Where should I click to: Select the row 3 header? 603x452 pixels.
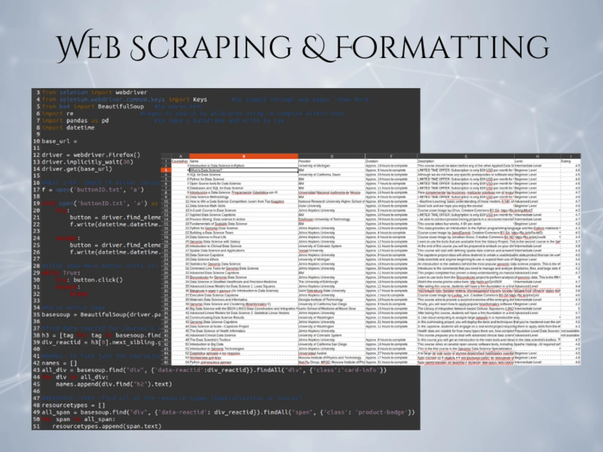(163, 169)
